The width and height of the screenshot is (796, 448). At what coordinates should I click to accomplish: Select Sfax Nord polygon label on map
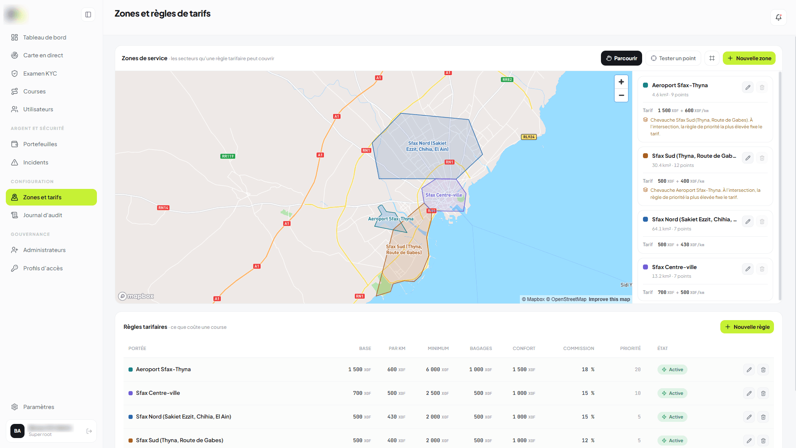427,146
